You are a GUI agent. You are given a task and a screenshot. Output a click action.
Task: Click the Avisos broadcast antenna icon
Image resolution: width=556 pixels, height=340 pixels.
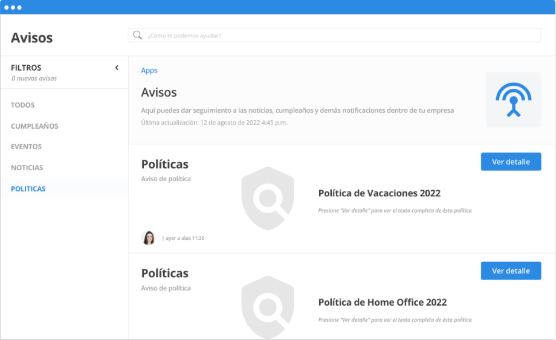tap(514, 100)
